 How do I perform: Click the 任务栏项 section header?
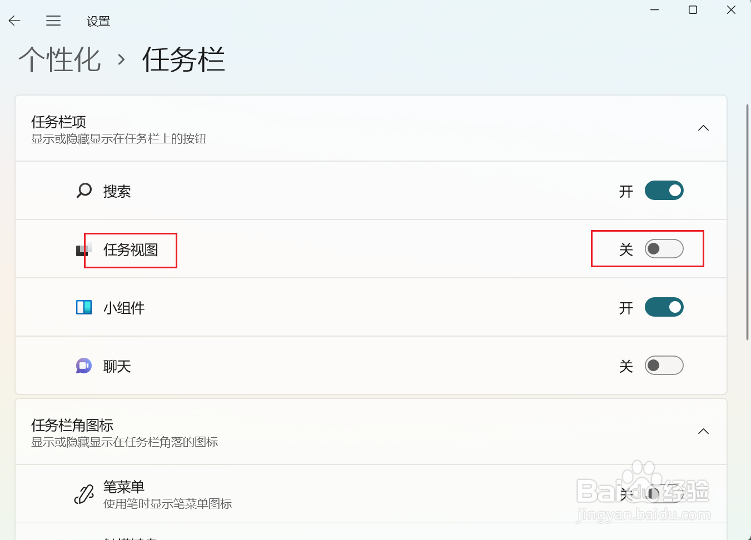tap(371, 129)
